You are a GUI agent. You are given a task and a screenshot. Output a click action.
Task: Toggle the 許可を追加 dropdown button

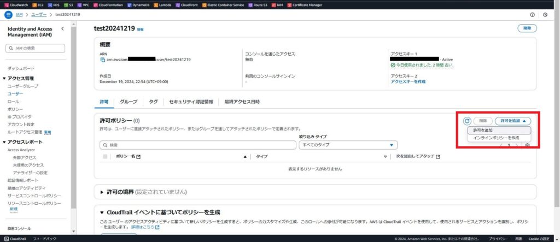point(512,121)
